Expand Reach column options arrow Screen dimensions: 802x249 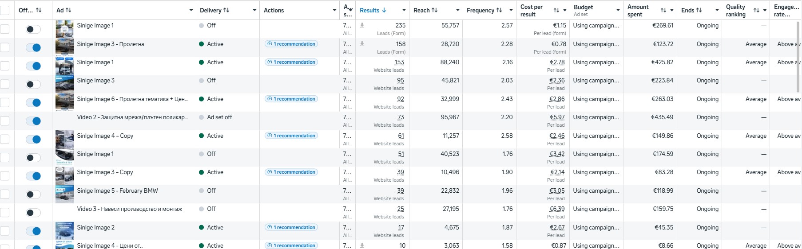point(457,10)
